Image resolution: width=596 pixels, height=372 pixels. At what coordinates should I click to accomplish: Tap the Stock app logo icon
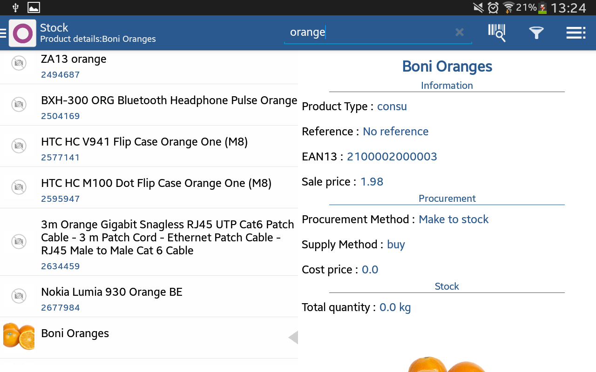coord(22,33)
